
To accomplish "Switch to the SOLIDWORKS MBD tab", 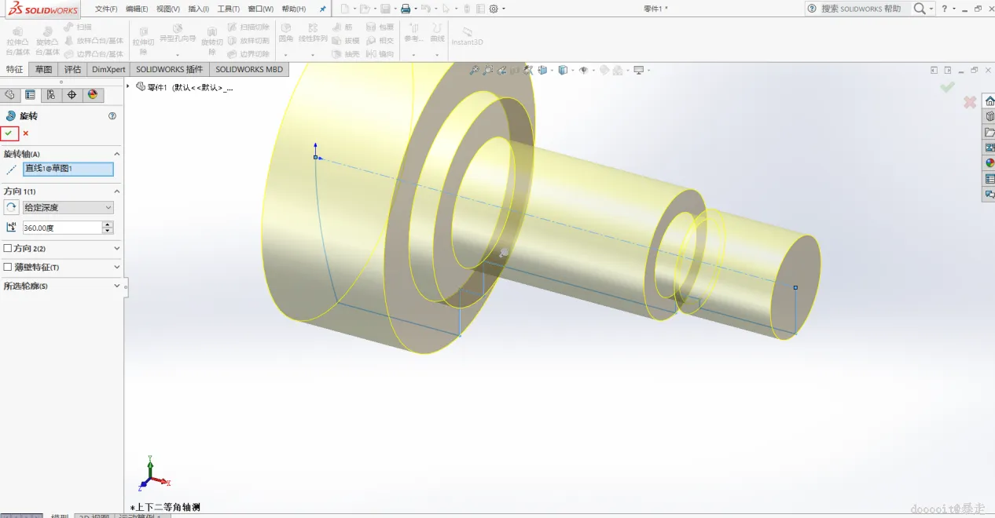I will coord(249,69).
